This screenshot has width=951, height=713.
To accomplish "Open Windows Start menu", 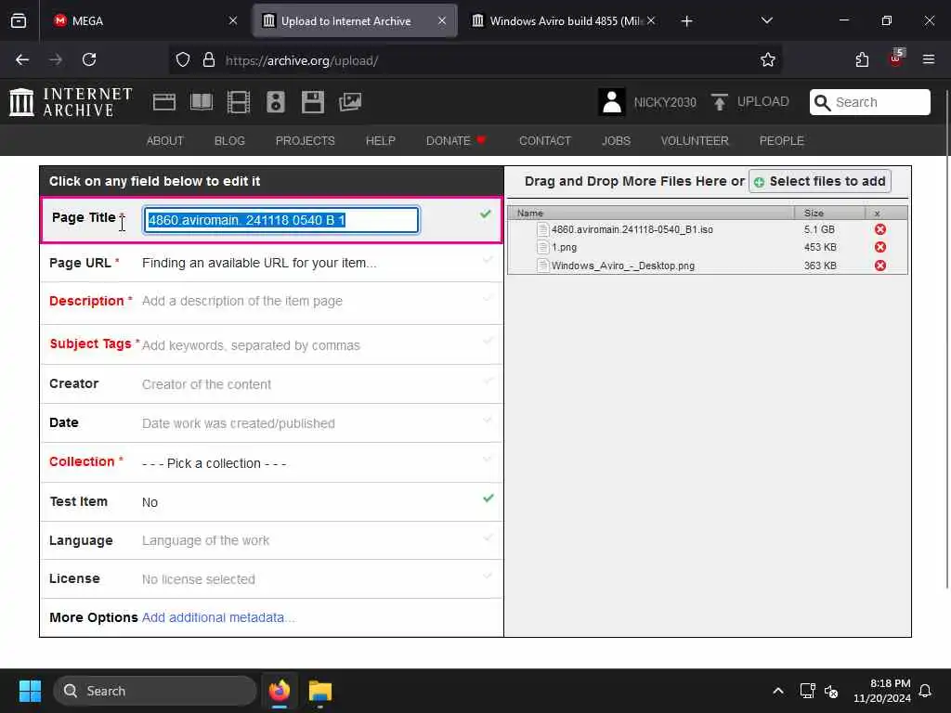I will point(30,691).
